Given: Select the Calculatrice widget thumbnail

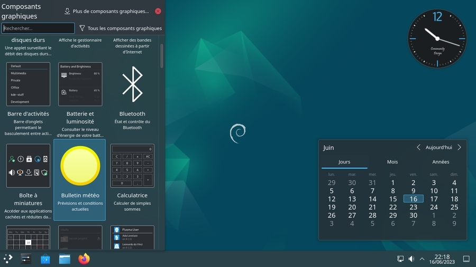Looking at the screenshot, I should click(132, 166).
